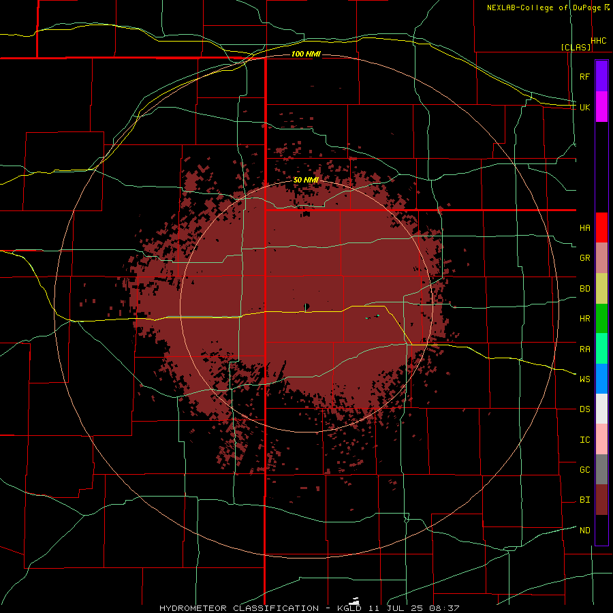Click the '100 NMI' range ring label
The image size is (613, 613).
click(306, 54)
